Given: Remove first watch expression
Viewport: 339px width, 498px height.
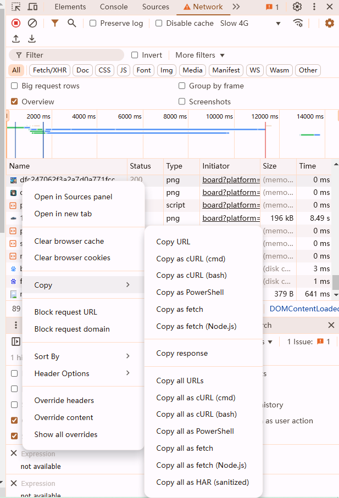Looking at the screenshot, I should (x=14, y=453).
